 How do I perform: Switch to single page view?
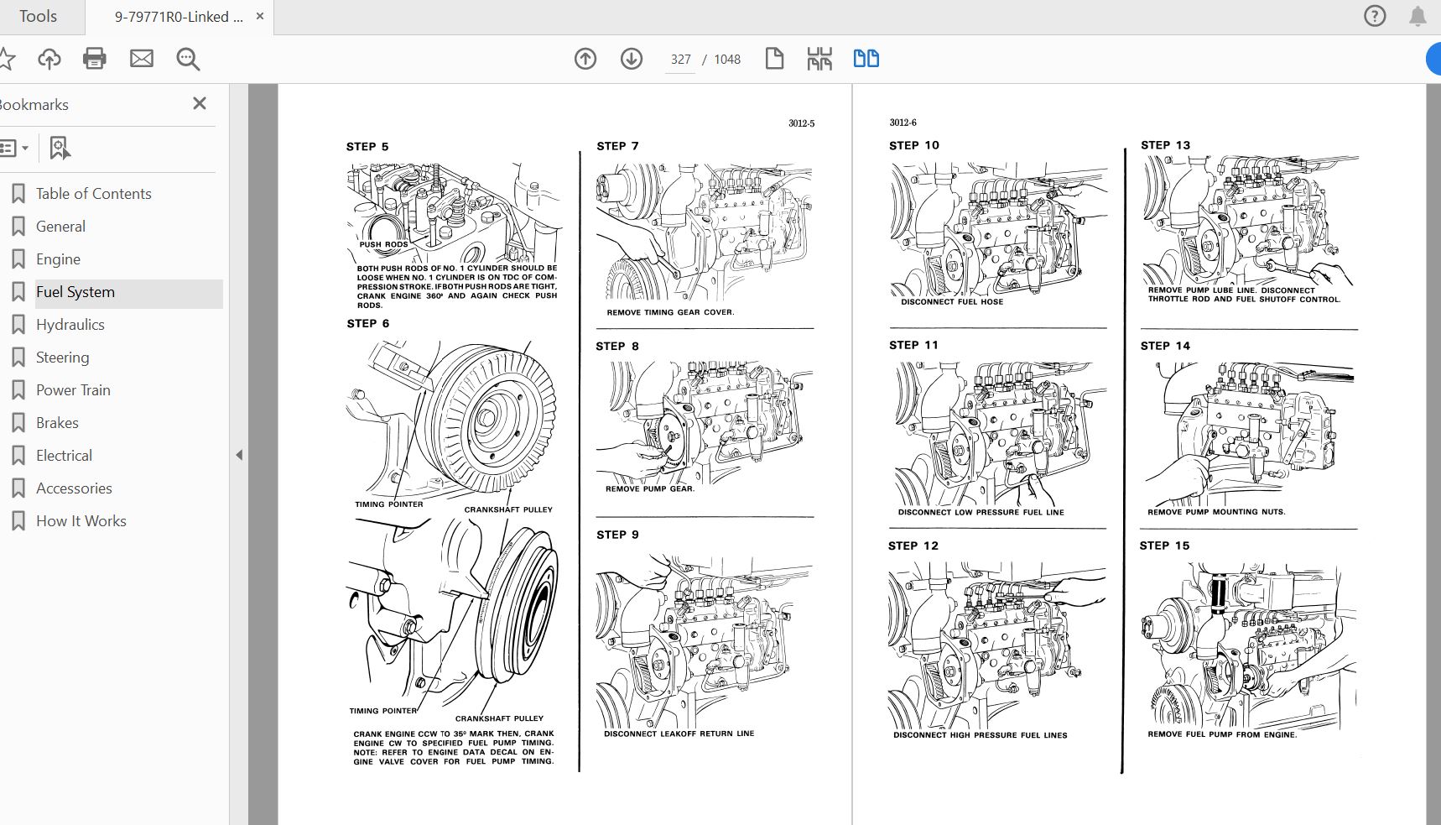(x=774, y=59)
